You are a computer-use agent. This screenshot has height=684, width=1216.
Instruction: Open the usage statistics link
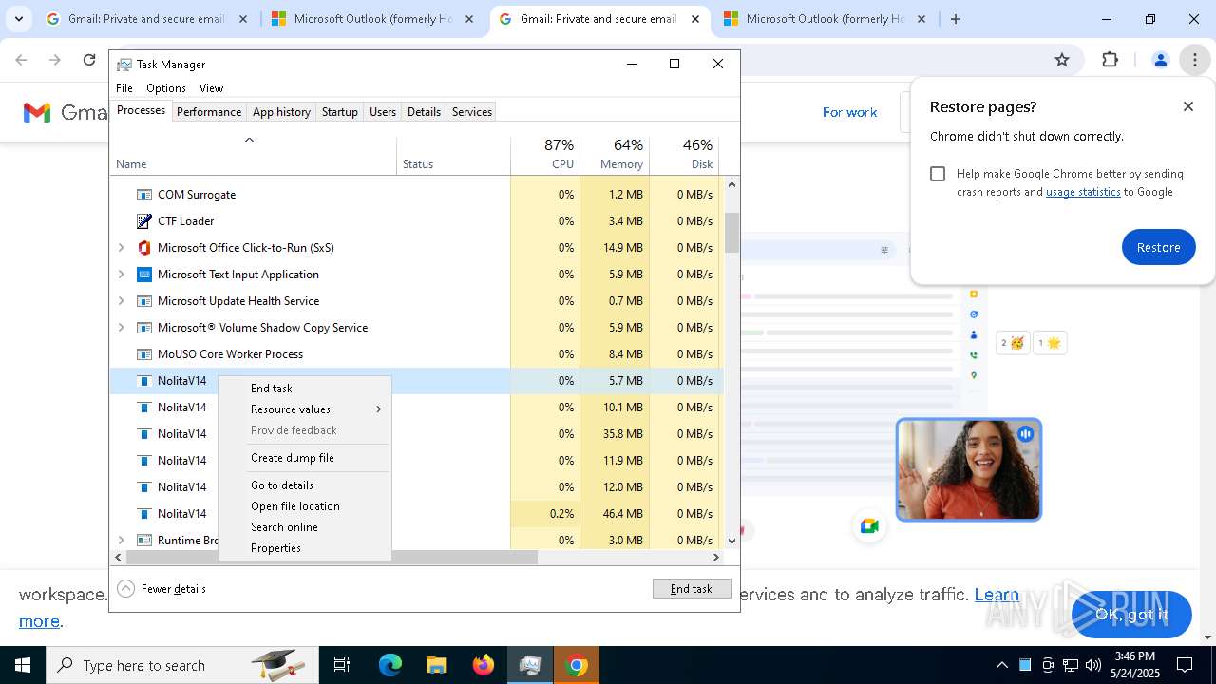click(1083, 192)
